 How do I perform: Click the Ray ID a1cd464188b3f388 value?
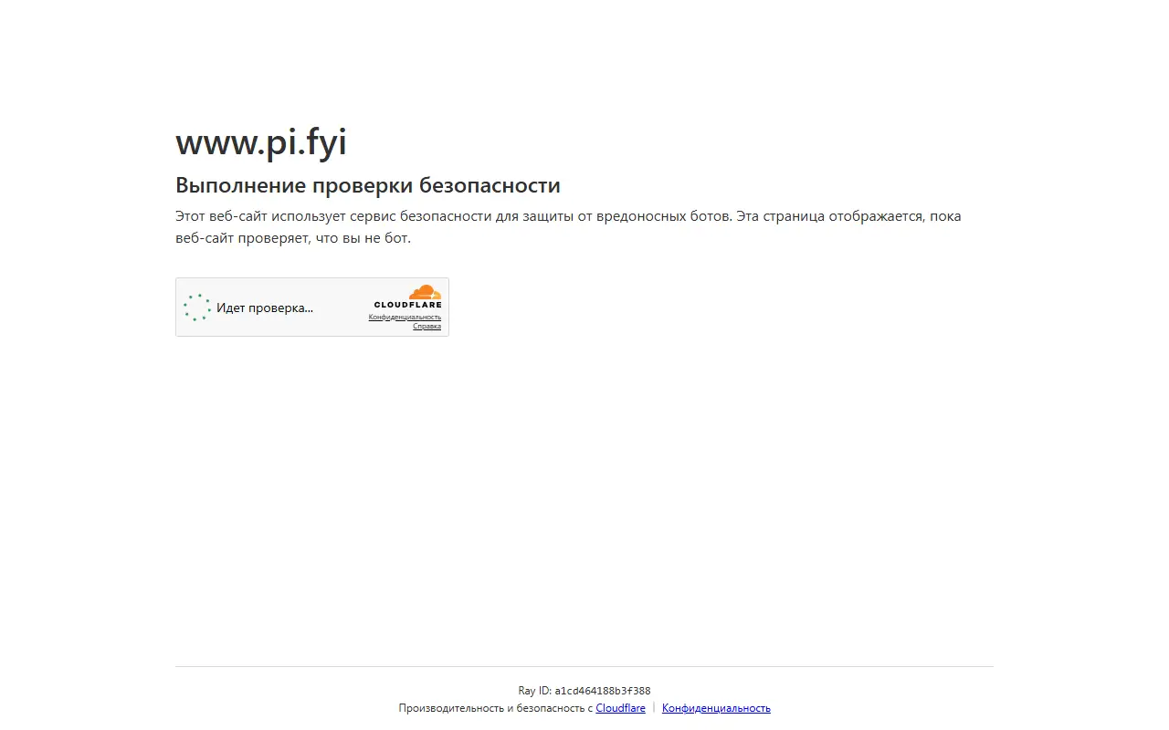[x=603, y=691]
